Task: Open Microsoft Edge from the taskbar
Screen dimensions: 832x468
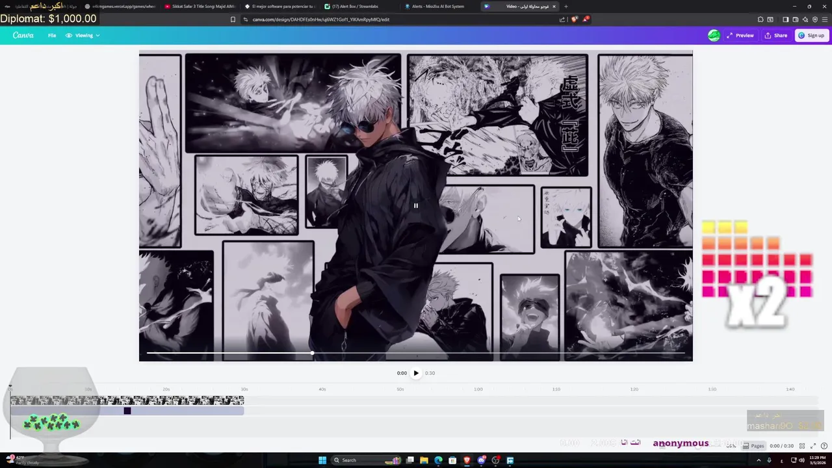Action: [438, 460]
